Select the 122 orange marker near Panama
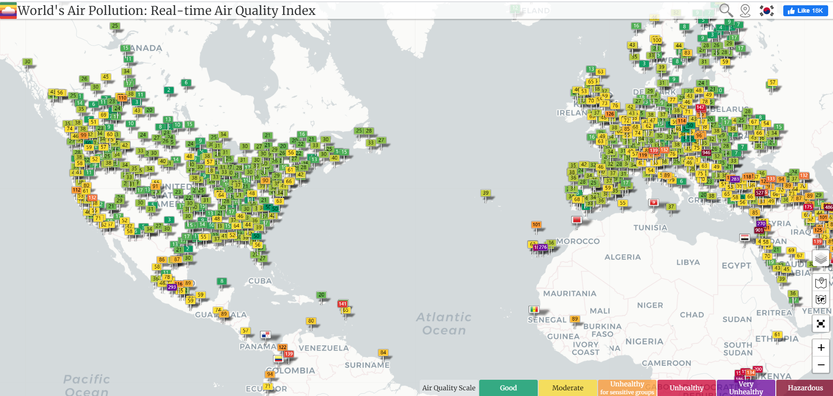 [x=282, y=347]
